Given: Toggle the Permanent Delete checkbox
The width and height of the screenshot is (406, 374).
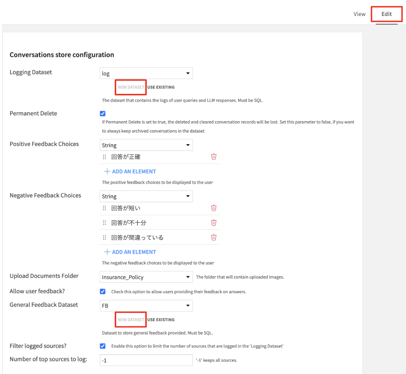Looking at the screenshot, I should click(103, 114).
